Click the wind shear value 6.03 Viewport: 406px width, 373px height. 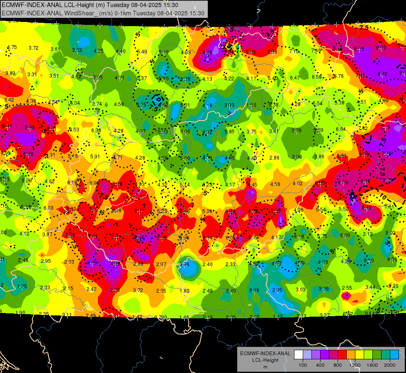point(49,208)
